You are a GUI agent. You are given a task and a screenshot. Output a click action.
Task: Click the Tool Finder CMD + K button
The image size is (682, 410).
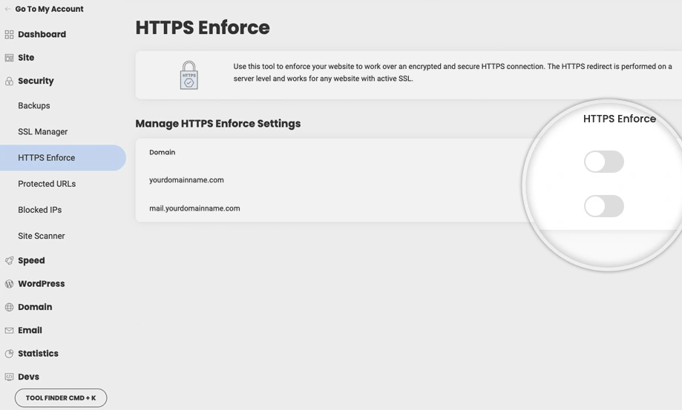point(61,398)
